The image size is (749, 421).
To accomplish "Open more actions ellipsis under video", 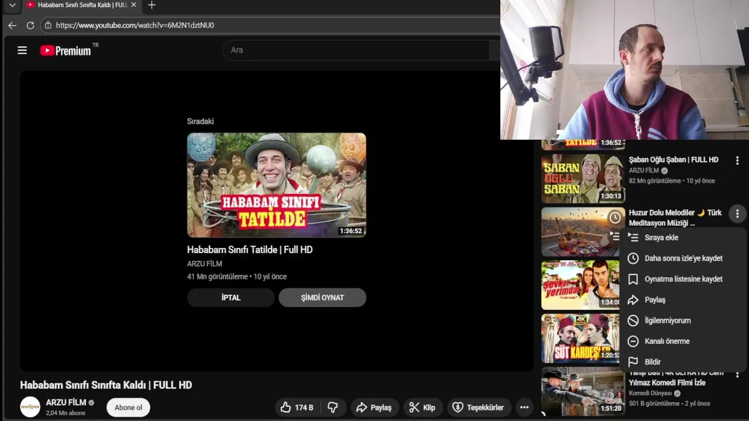I will pos(524,408).
